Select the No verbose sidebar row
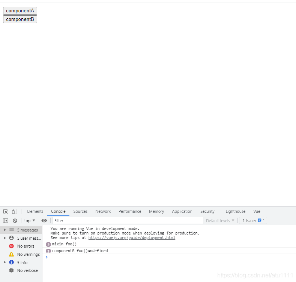Image resolution: width=296 pixels, height=282 pixels. pyautogui.click(x=21, y=270)
